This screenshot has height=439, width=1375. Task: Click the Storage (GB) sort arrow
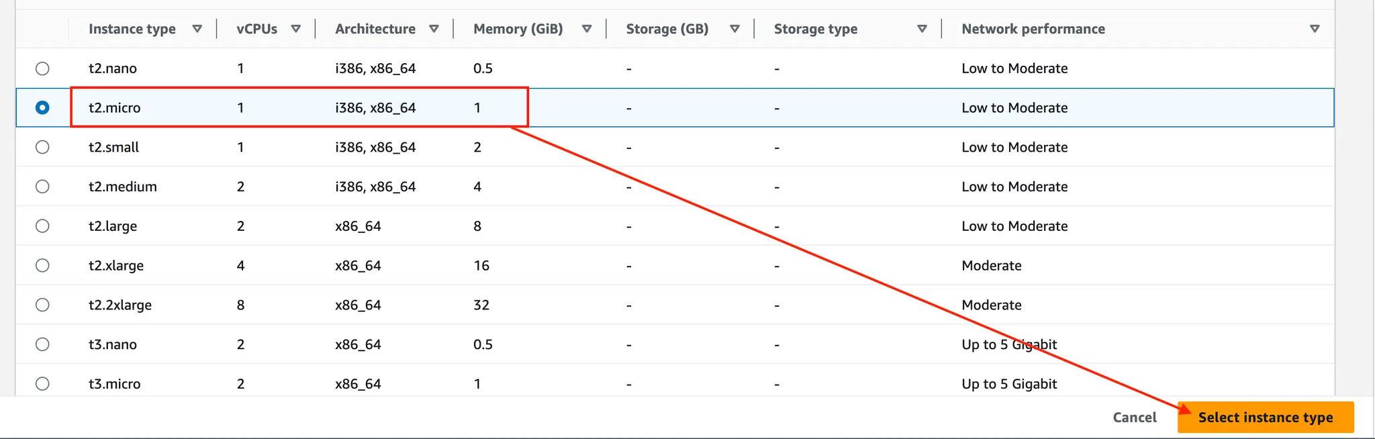(x=734, y=29)
